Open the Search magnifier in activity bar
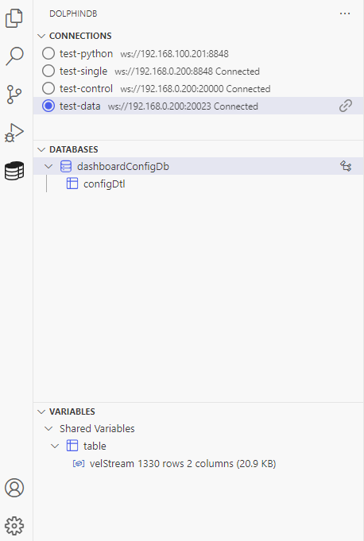This screenshot has height=541, width=364. (14, 56)
